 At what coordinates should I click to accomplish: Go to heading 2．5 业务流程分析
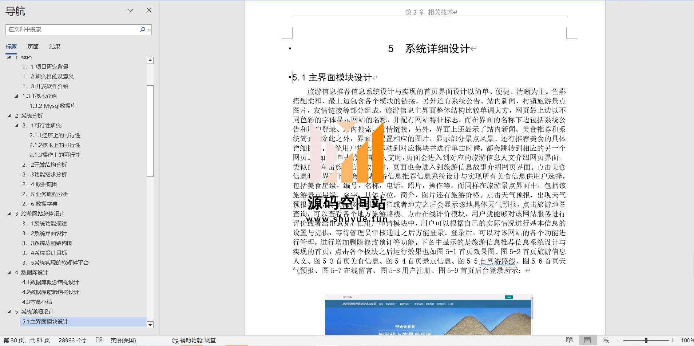(45, 194)
